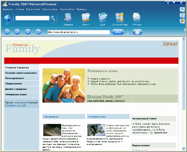Open Чтобы Ваш ребенок был финансово article
187x152 pixels.
(123, 84)
